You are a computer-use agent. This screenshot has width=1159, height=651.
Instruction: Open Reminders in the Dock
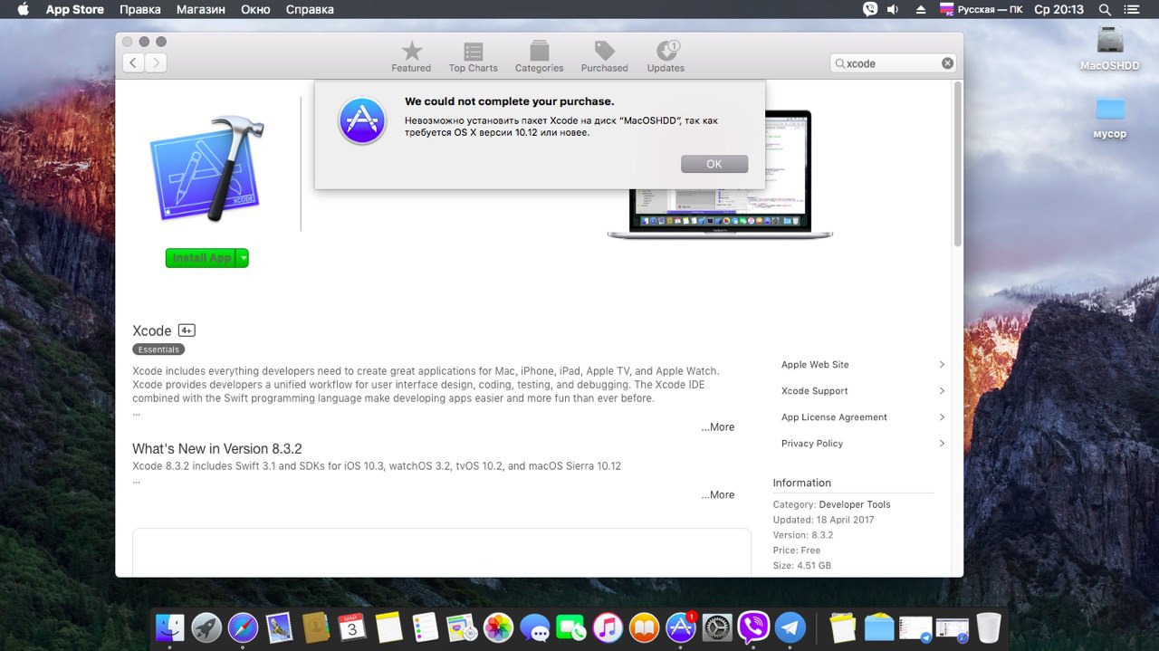(425, 627)
